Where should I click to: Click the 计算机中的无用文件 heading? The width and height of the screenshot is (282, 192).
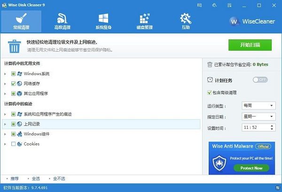pyautogui.click(x=22, y=63)
